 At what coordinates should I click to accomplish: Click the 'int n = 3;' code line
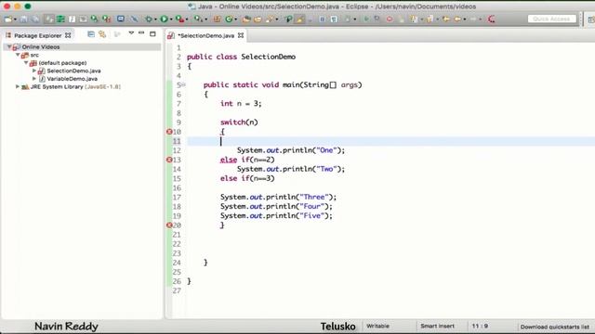click(x=241, y=103)
